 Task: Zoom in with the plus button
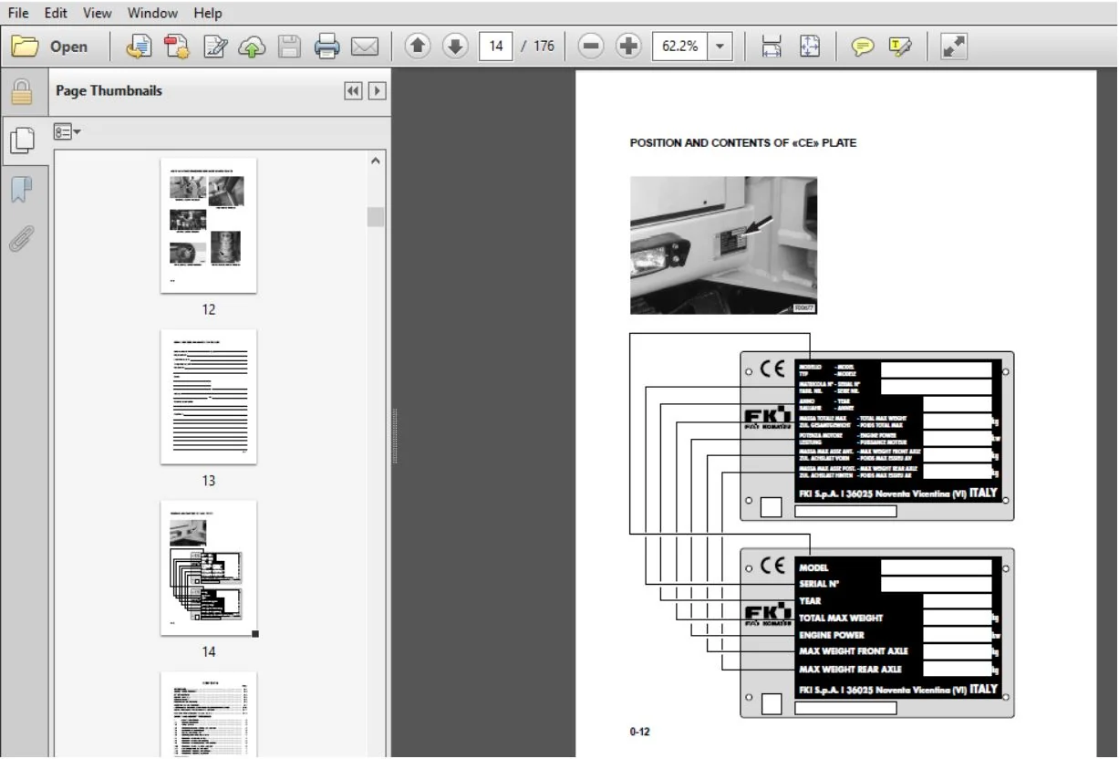coord(628,47)
